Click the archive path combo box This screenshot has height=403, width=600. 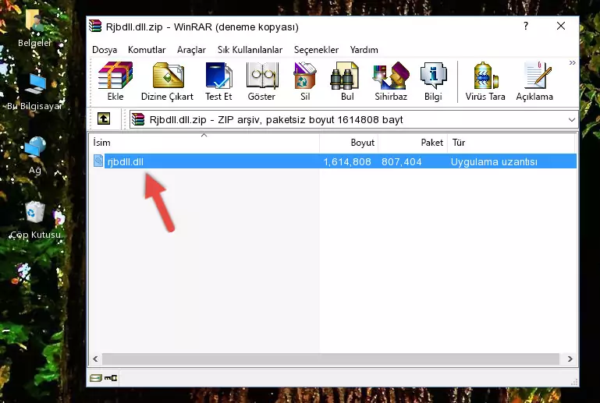point(353,120)
